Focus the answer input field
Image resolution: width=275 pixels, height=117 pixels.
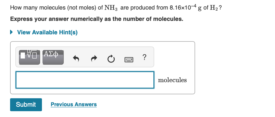point(85,80)
